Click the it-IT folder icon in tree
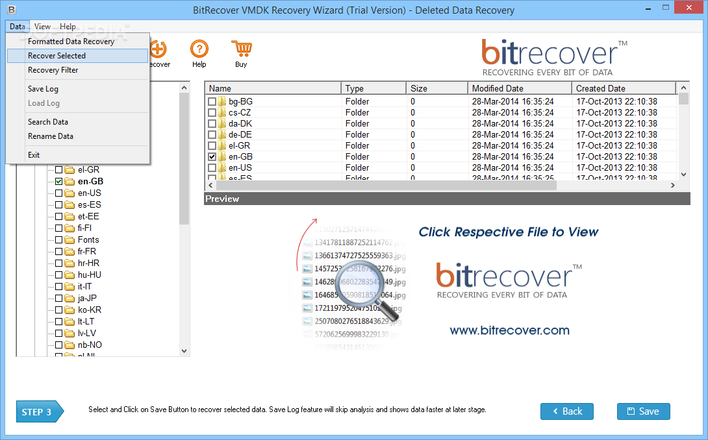708x440 pixels. click(70, 287)
